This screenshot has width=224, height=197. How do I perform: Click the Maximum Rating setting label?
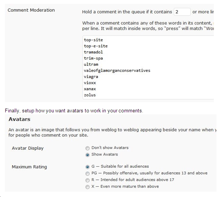click(29, 167)
